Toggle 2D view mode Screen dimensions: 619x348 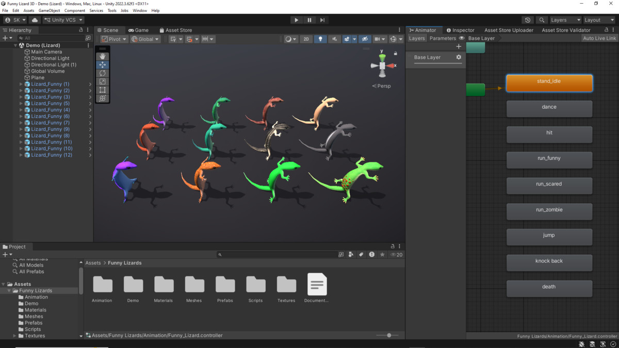pyautogui.click(x=306, y=39)
